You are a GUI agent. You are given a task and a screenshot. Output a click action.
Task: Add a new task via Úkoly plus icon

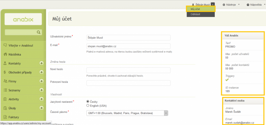41,108
